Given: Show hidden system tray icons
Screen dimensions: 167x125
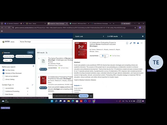Looking at the screenshot, I should [x=117, y=101].
